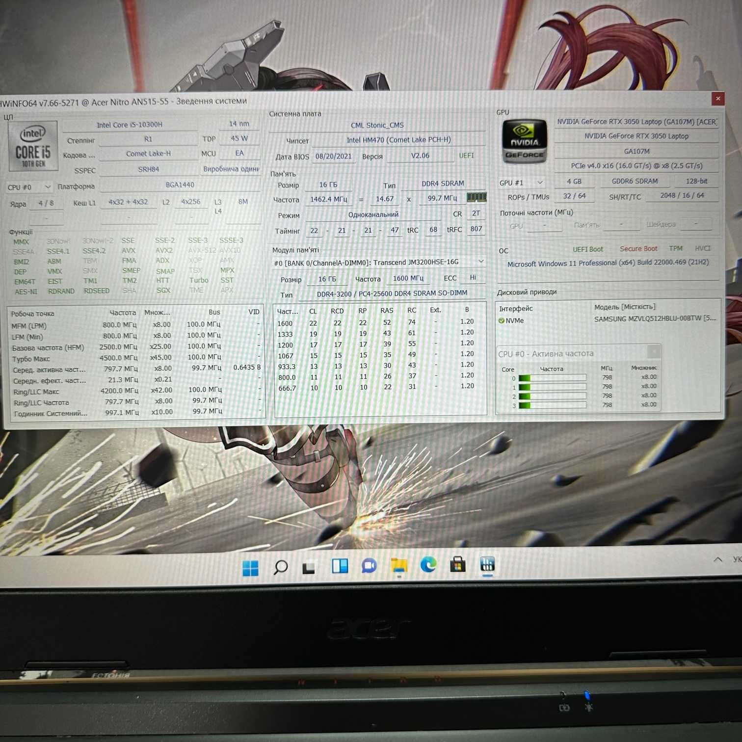Click the 'Одноканальний' memory mode field

373,215
